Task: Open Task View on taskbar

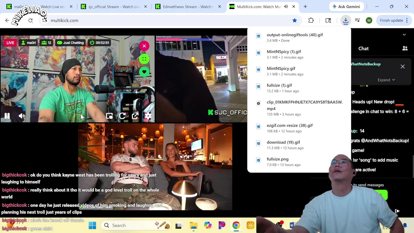Action: click(178, 225)
